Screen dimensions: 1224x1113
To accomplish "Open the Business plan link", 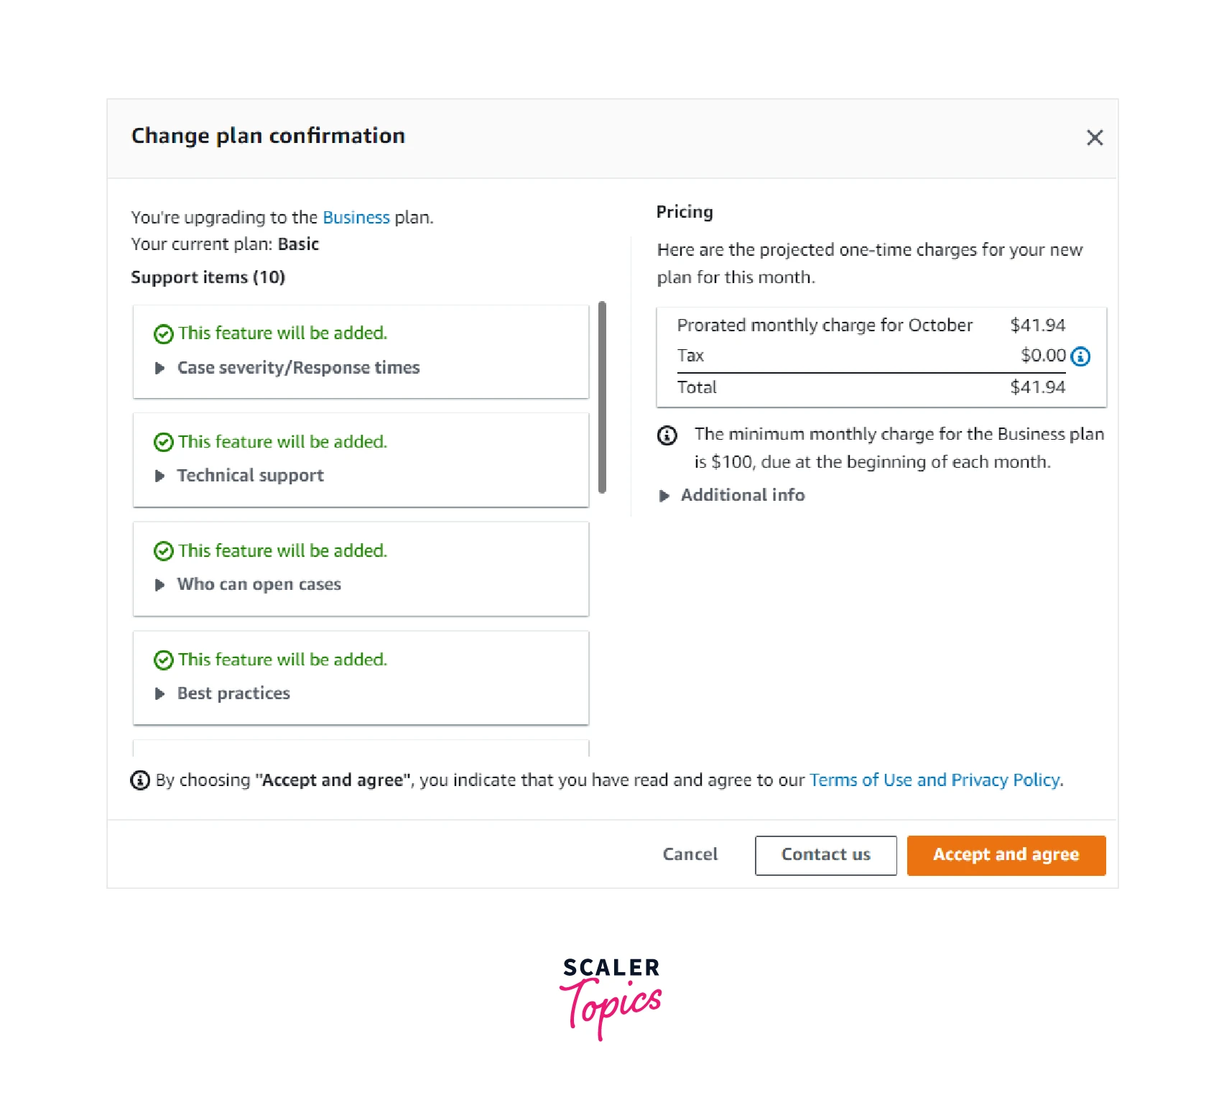I will [356, 218].
